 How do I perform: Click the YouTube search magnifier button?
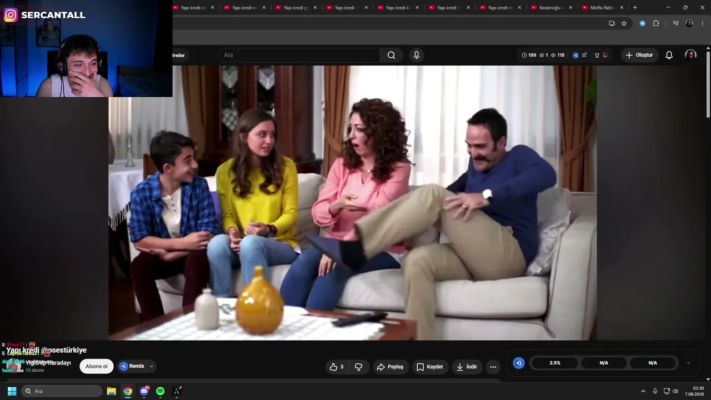pos(391,55)
